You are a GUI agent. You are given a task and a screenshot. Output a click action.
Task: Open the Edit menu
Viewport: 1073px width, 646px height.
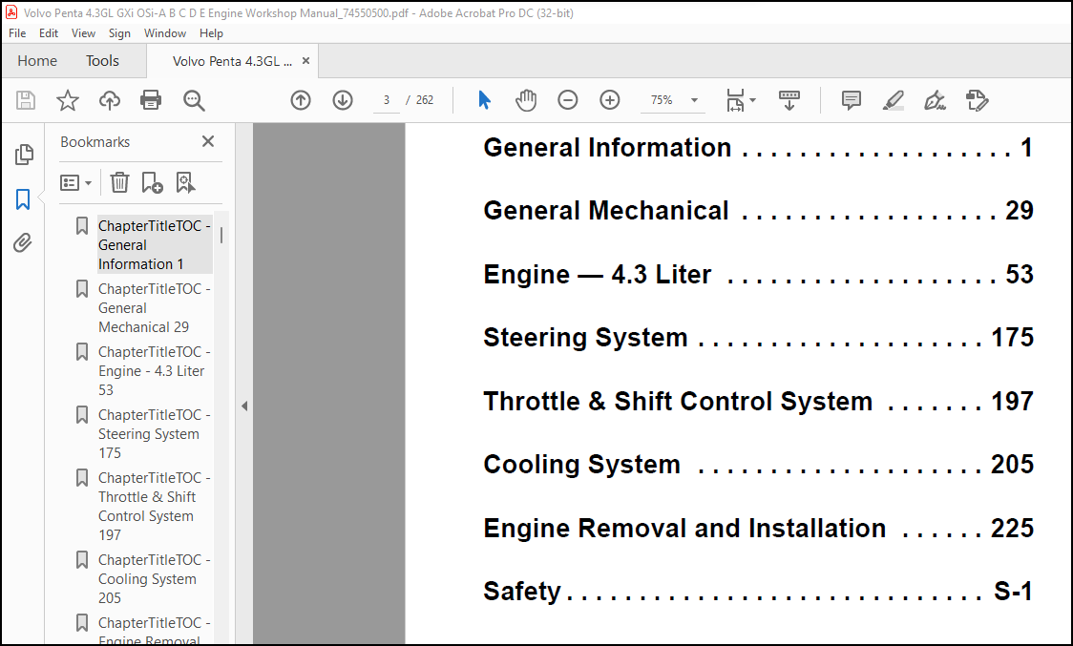click(x=49, y=32)
